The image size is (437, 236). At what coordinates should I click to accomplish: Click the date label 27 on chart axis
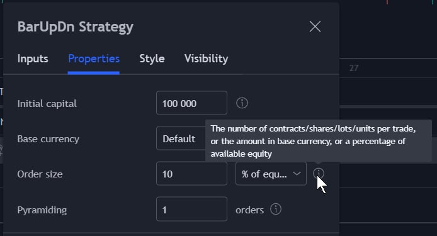(354, 68)
